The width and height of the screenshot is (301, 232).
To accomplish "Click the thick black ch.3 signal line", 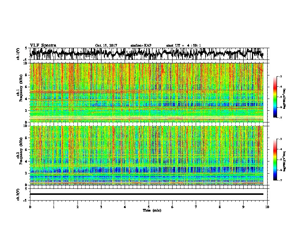I will pos(147,194).
